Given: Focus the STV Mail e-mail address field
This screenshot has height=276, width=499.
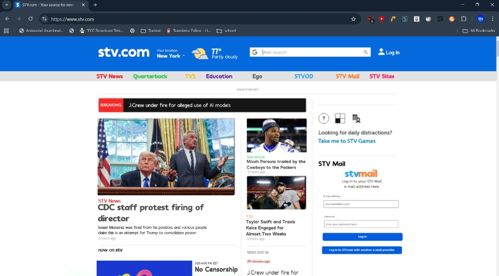Looking at the screenshot, I should (x=361, y=204).
